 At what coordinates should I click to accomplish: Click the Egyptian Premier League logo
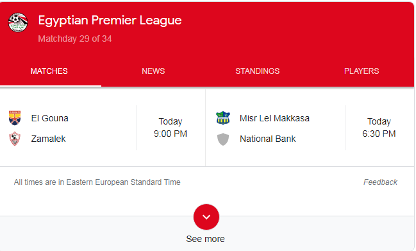18,22
